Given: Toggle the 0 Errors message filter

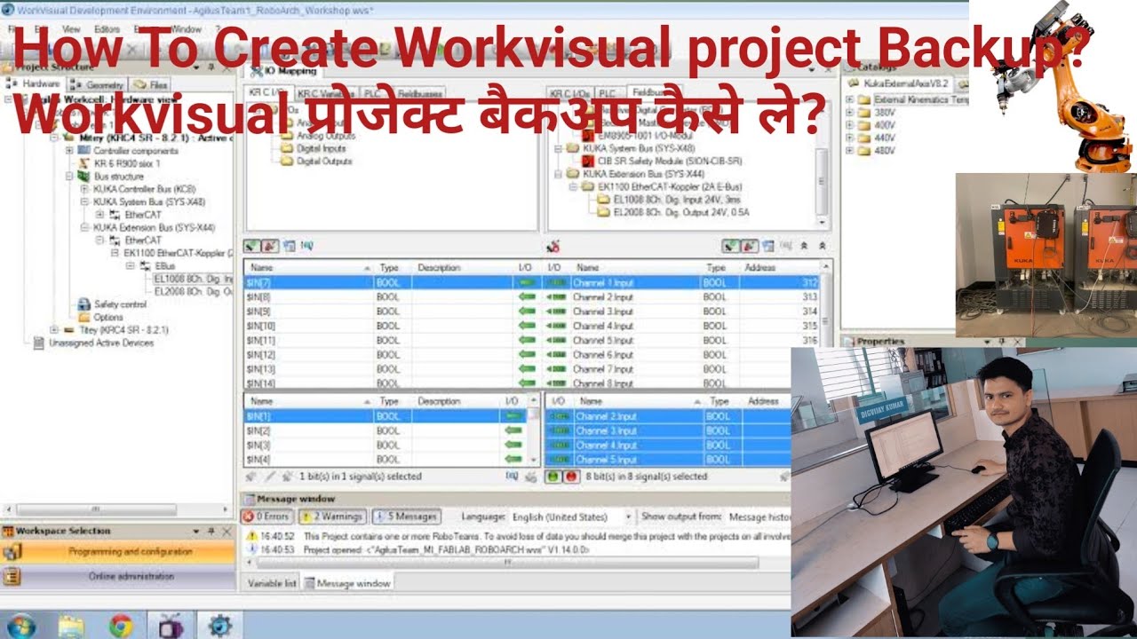Looking at the screenshot, I should pyautogui.click(x=267, y=516).
